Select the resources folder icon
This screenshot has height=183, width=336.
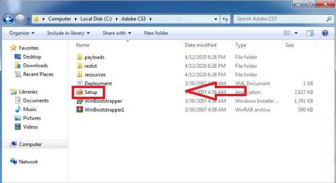pos(79,75)
